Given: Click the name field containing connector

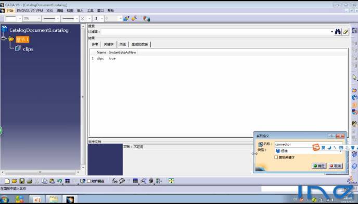Looking at the screenshot, I should pyautogui.click(x=309, y=144).
